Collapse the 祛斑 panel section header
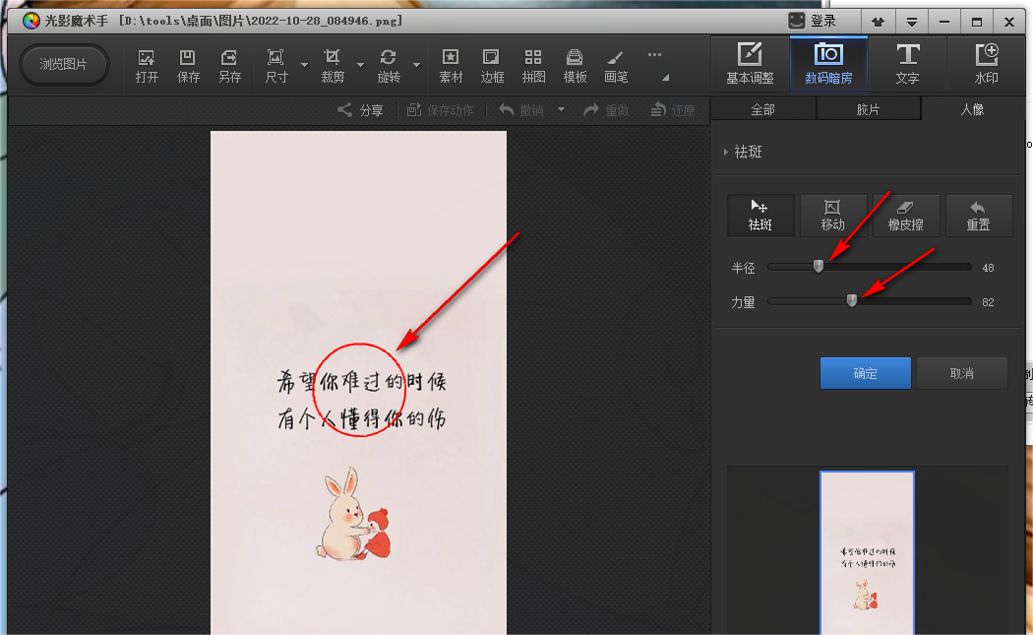The width and height of the screenshot is (1033, 635). (743, 153)
